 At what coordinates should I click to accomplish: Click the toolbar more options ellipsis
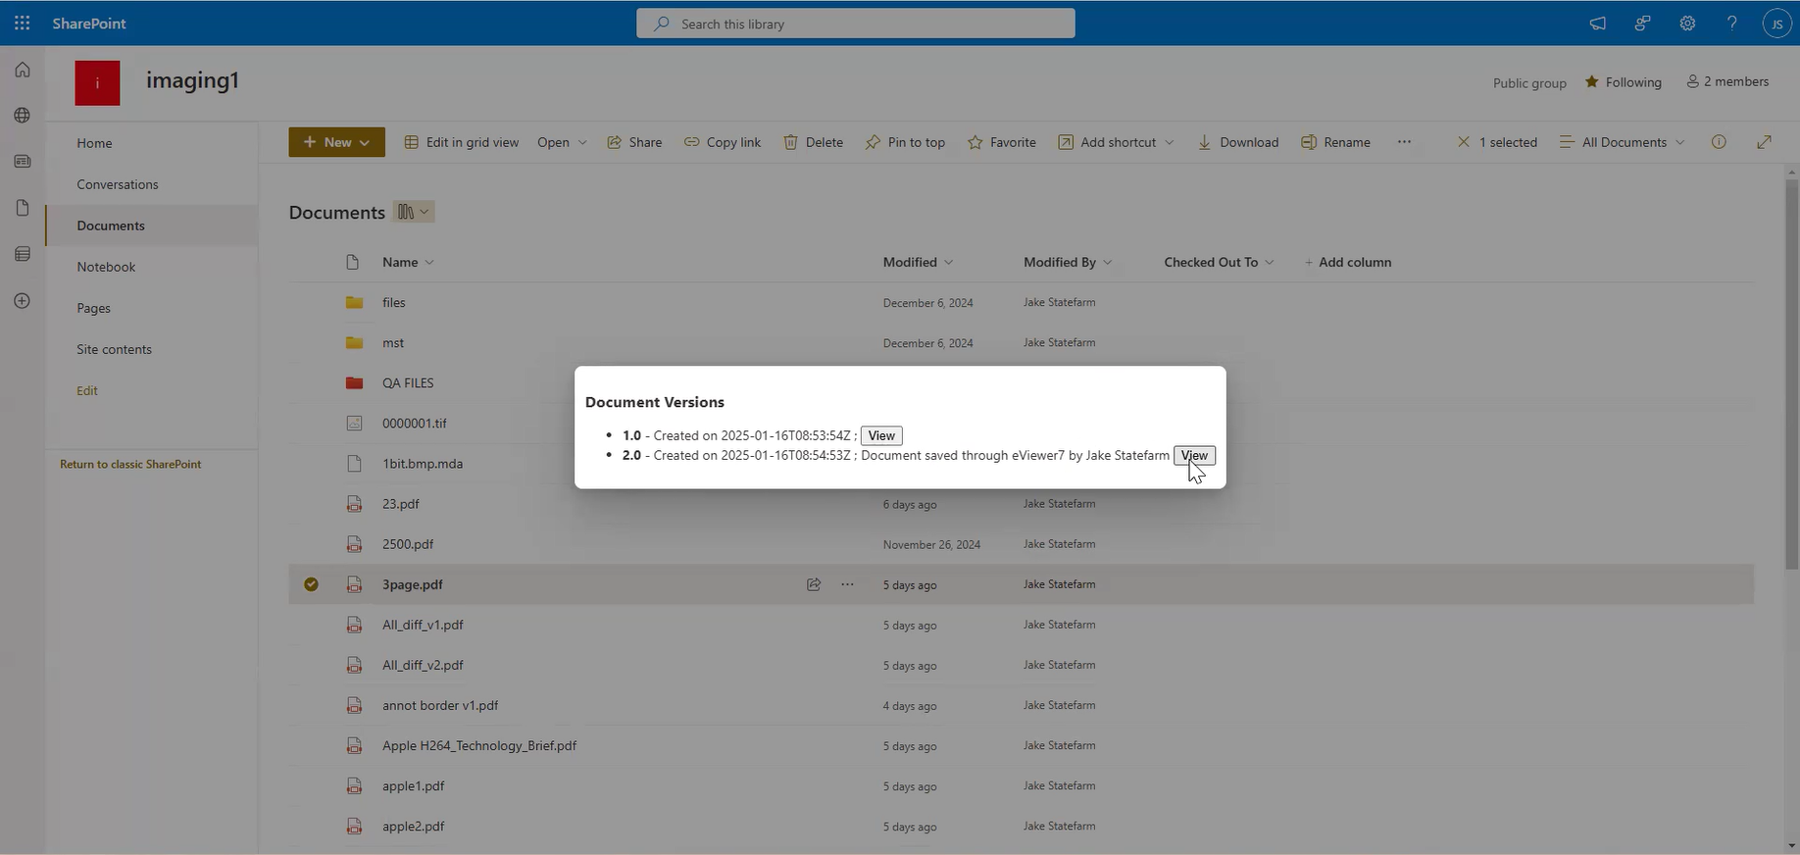(1404, 142)
